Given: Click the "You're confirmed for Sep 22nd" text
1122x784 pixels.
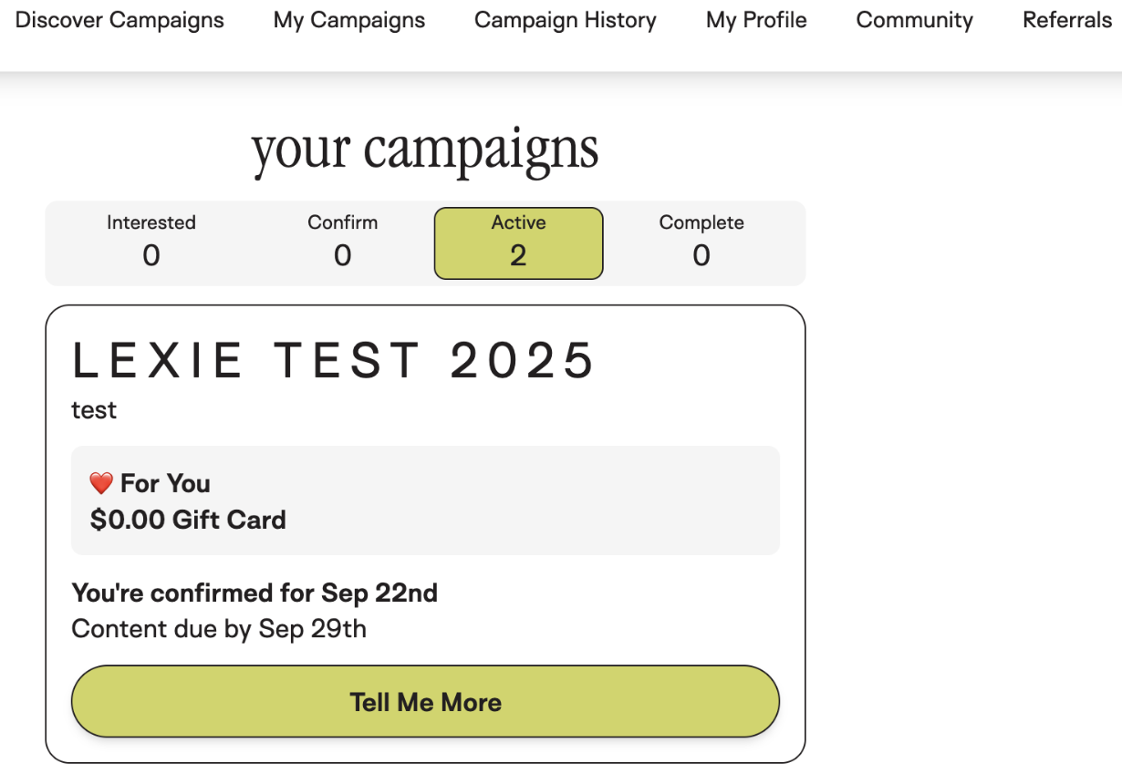Looking at the screenshot, I should coord(255,593).
